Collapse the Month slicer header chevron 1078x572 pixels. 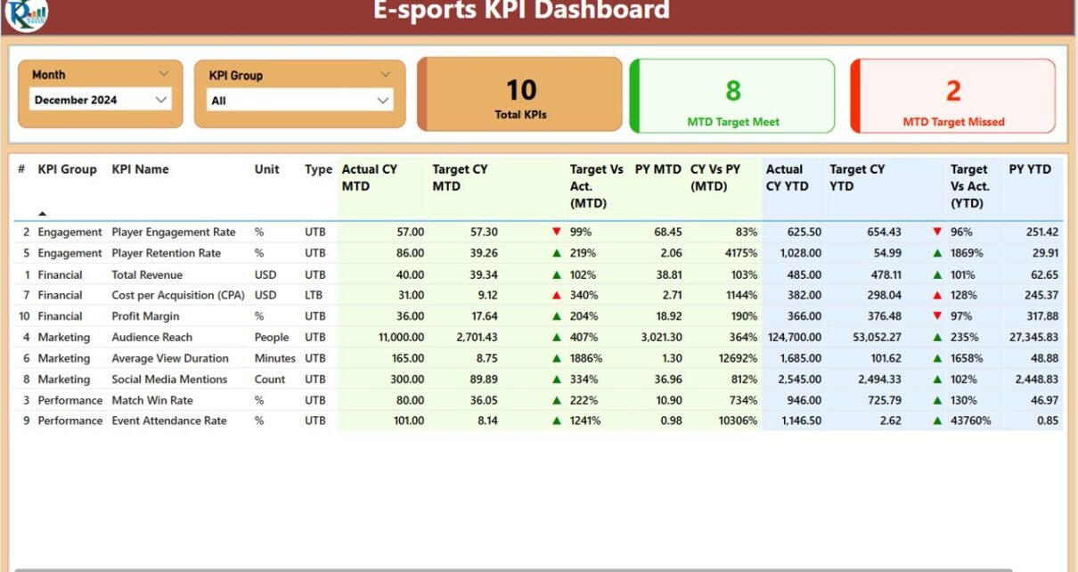[x=164, y=74]
